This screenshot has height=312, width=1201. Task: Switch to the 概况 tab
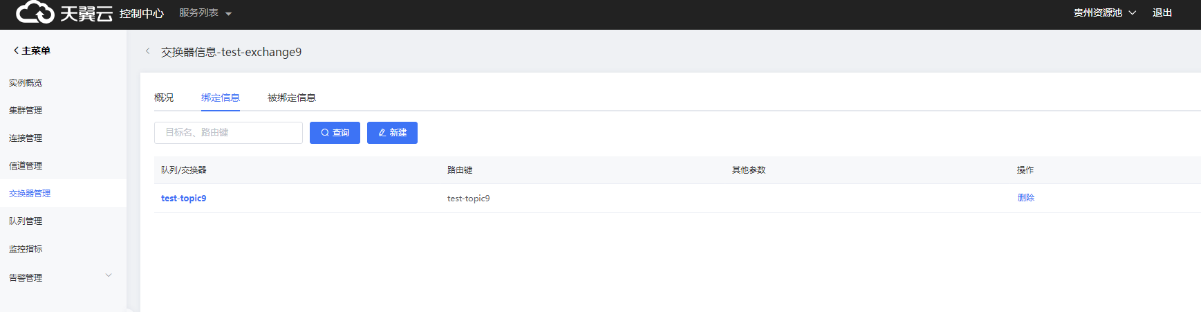[164, 98]
